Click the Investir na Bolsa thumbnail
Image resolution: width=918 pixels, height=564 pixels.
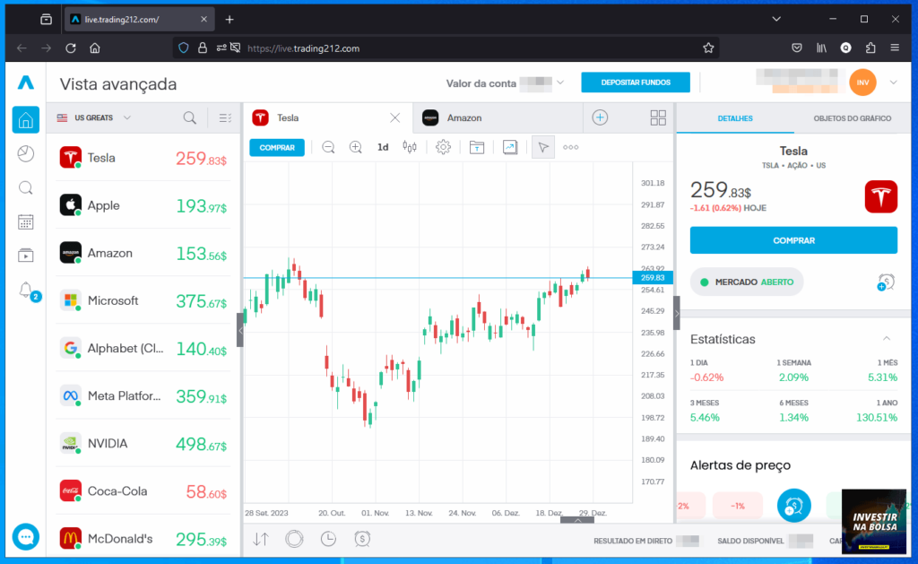point(874,521)
